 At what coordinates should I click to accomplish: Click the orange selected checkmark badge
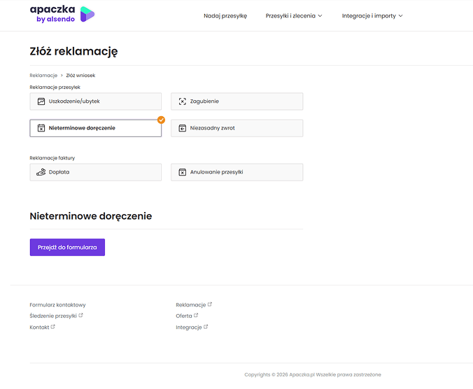[x=161, y=120]
